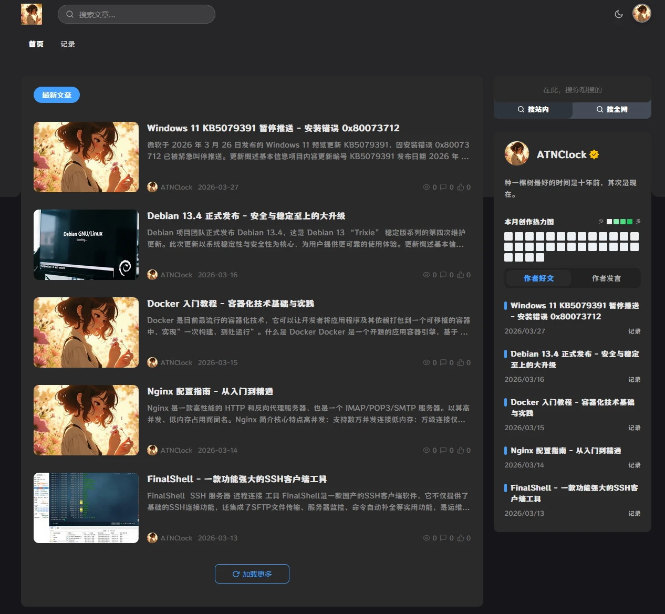Open sidebar Nginx 配置指南 post link
Screen dimensions: 665x614
pyautogui.click(x=566, y=451)
